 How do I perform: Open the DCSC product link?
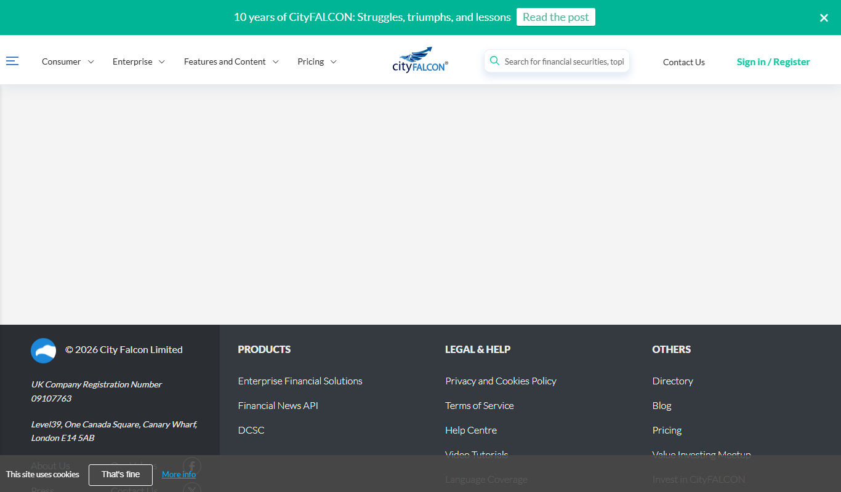point(251,430)
